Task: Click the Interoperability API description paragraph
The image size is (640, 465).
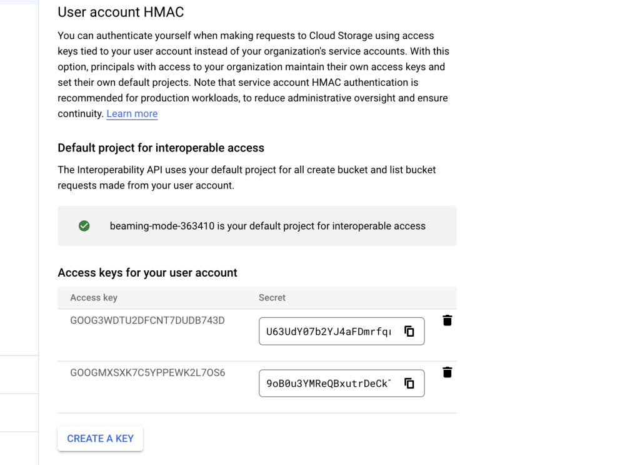Action: 246,178
